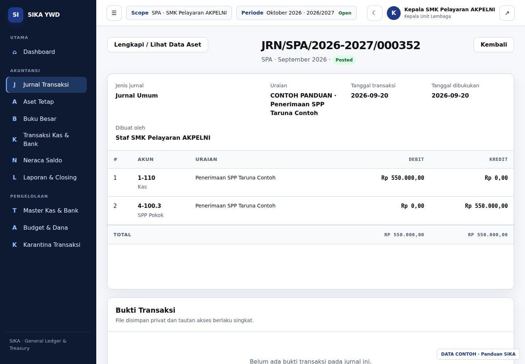Viewport: 525px width, 364px height.
Task: Click the DATA CONTOH Panduan SIKA badge
Action: (x=478, y=354)
